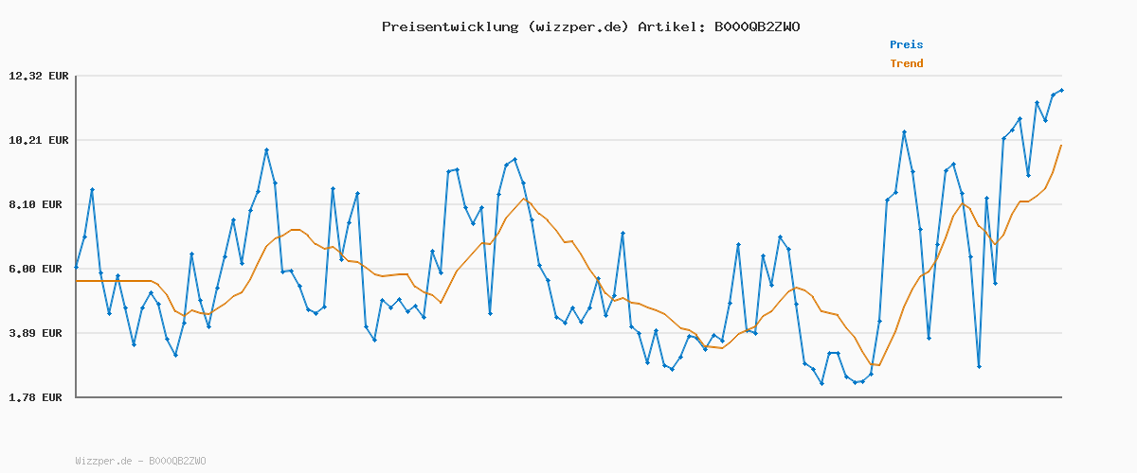Select the first blue price point at left edge
This screenshot has height=473, width=1137.
[77, 268]
